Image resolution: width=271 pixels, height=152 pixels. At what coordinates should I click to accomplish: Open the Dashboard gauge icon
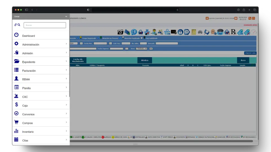tap(16, 35)
